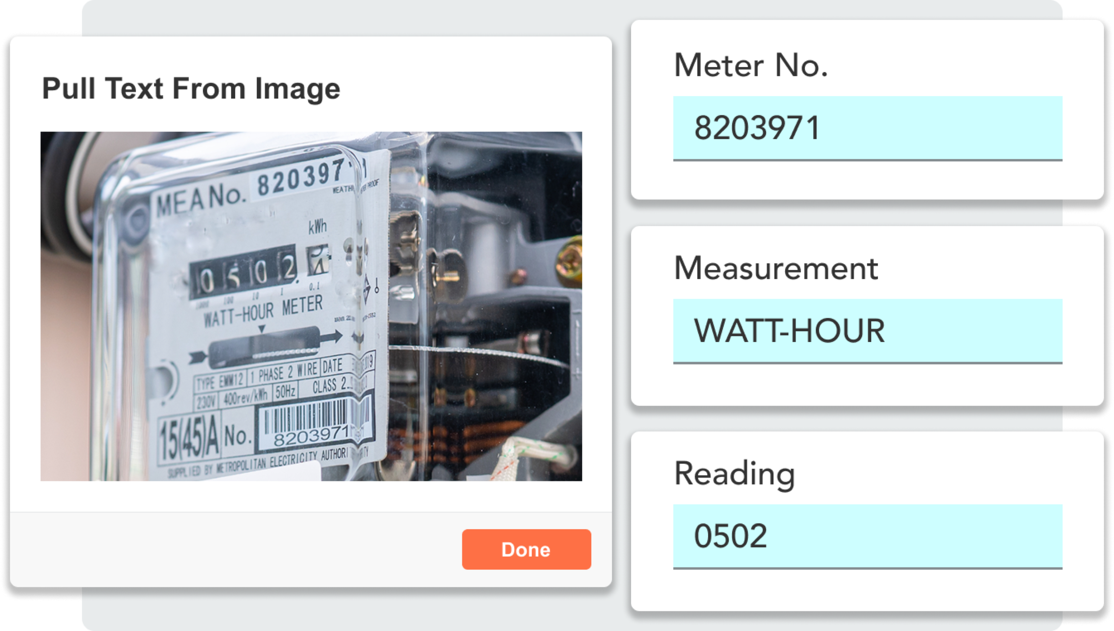The width and height of the screenshot is (1114, 631).
Task: Click the Pull Text From Image title
Action: (191, 90)
